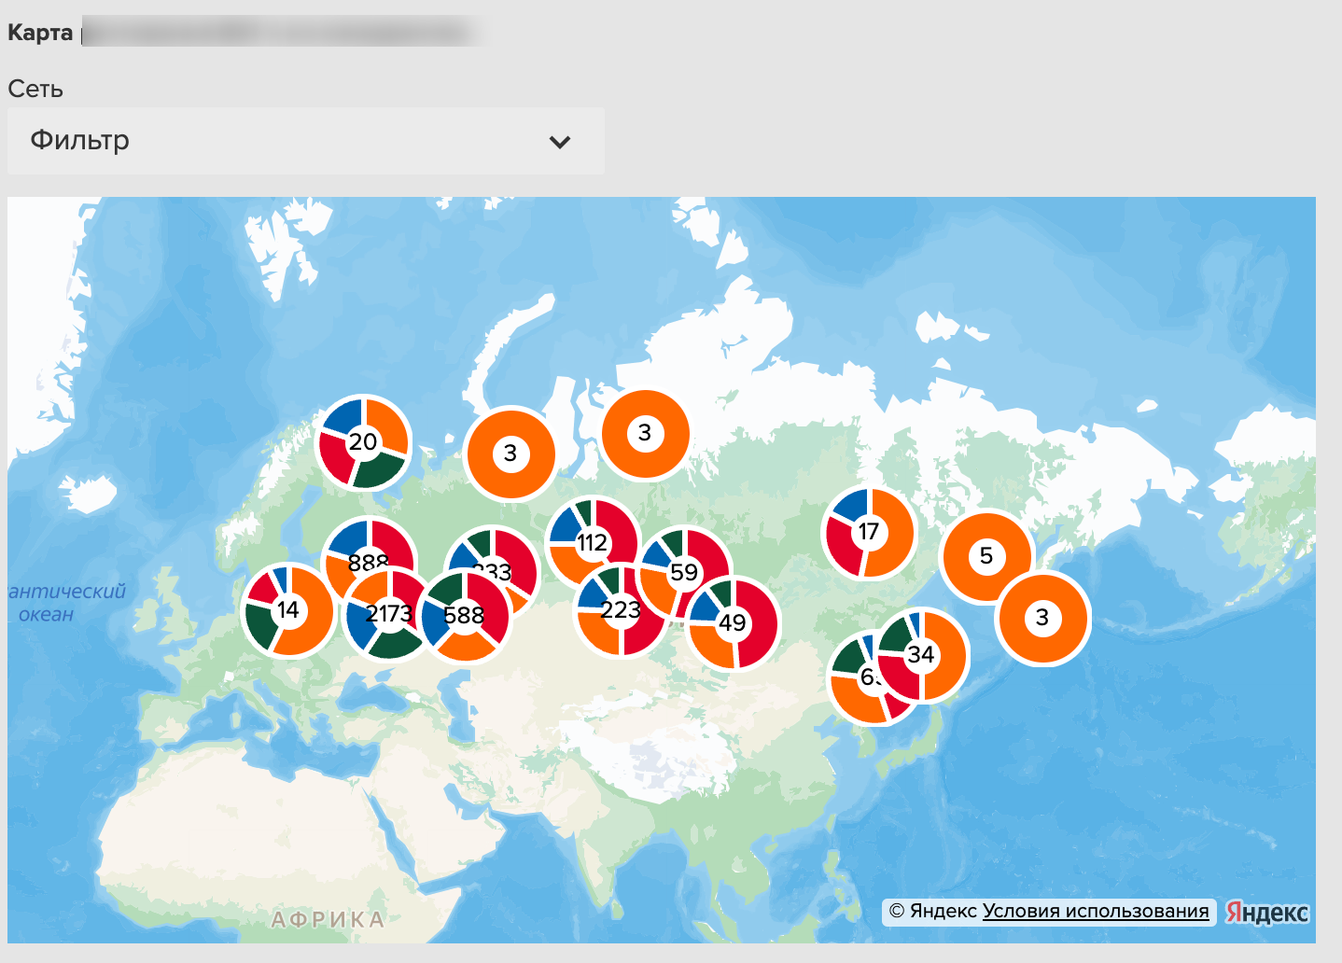
Task: Open the Условия использования link
Action: [1096, 912]
